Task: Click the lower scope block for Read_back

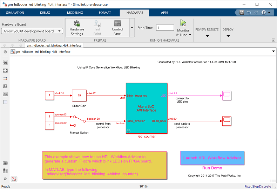Action: tap(227, 121)
